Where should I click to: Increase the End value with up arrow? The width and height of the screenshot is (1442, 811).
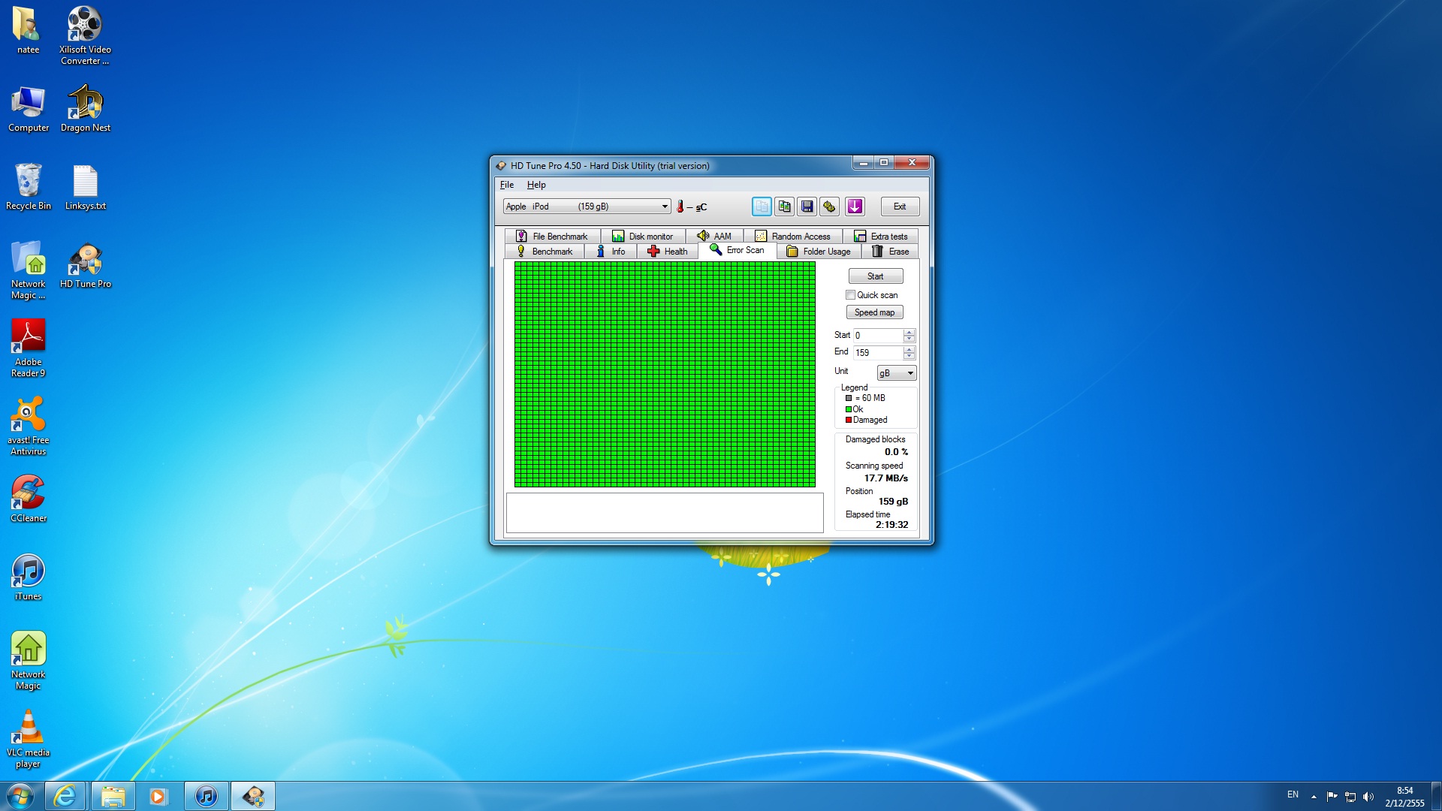coord(909,349)
